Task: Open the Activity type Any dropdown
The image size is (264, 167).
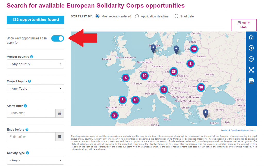Action: pyautogui.click(x=35, y=160)
